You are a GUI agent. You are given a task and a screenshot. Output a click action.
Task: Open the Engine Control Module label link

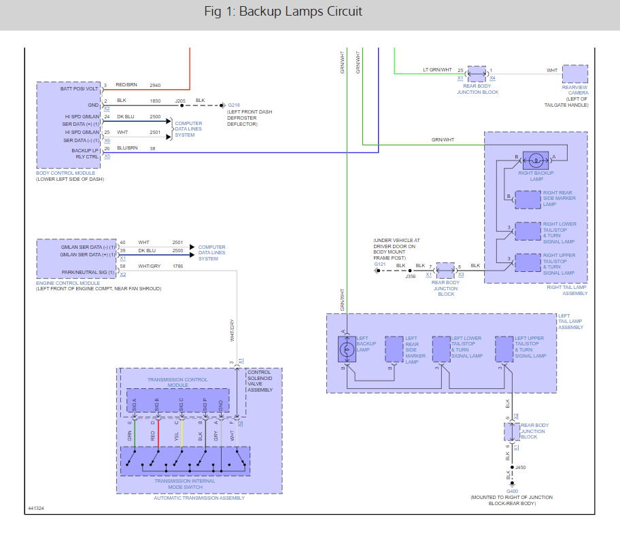(x=68, y=283)
